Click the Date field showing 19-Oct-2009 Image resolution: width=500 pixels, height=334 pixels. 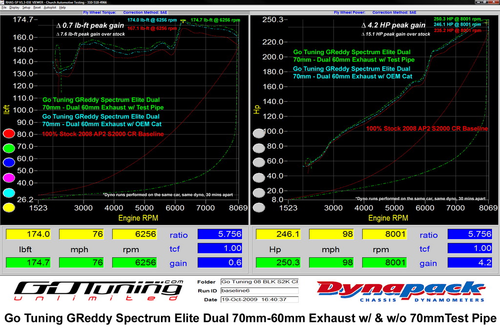260,299
